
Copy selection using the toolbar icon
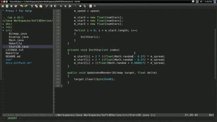click(36, 6)
